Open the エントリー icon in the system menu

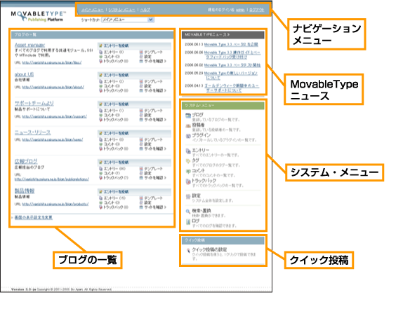pyautogui.click(x=188, y=151)
